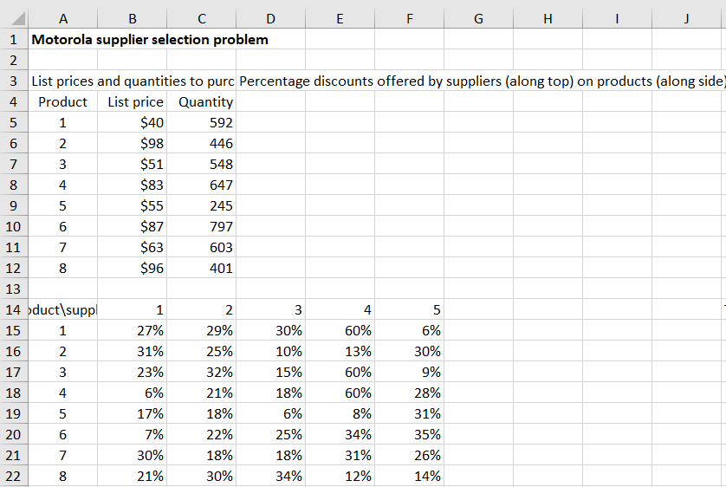The width and height of the screenshot is (726, 487).
Task: Select the 10% discount cell
Action: (271, 351)
